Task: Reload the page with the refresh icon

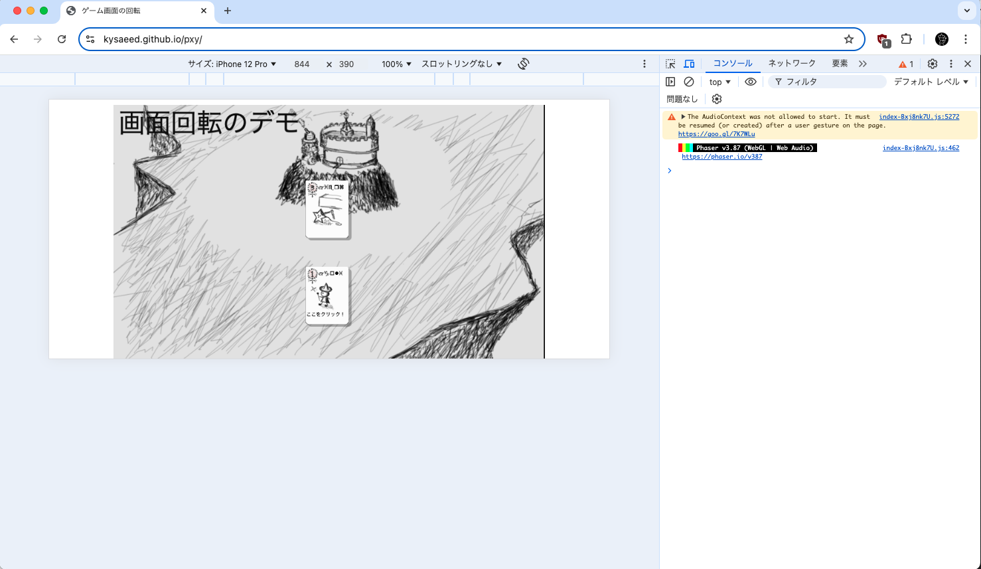Action: pos(62,39)
